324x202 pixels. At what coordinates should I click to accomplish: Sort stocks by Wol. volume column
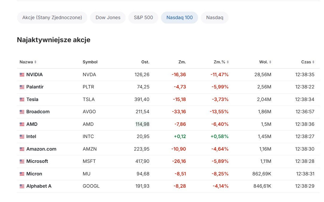coord(265,62)
